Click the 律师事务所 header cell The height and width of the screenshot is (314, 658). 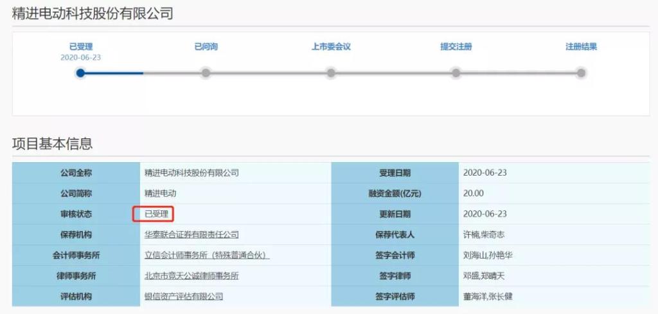pyautogui.click(x=76, y=276)
